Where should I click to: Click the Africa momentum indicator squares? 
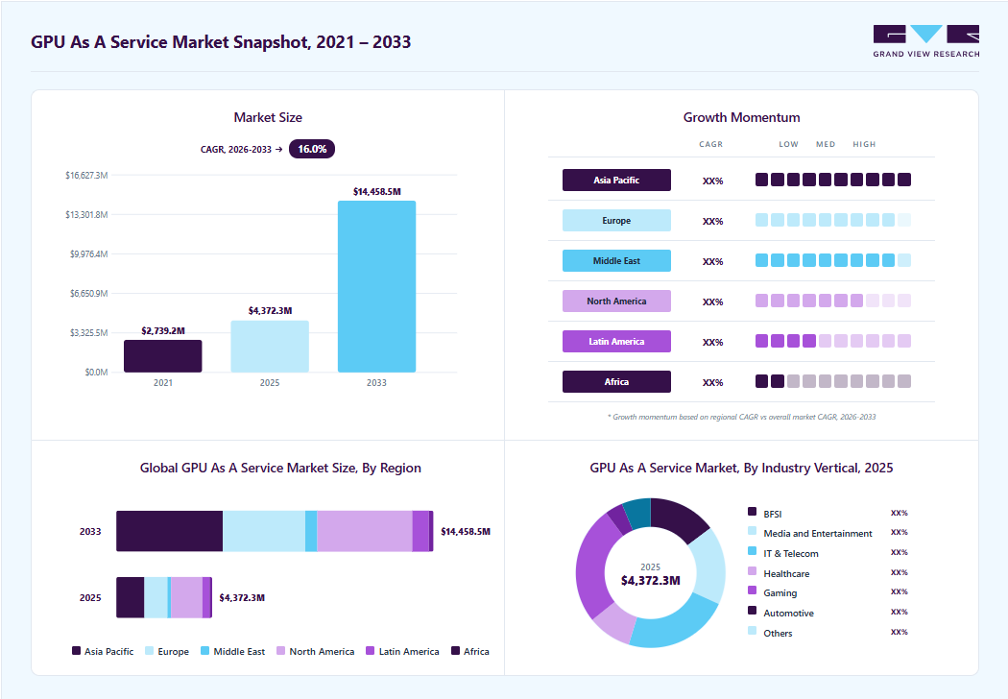832,381
